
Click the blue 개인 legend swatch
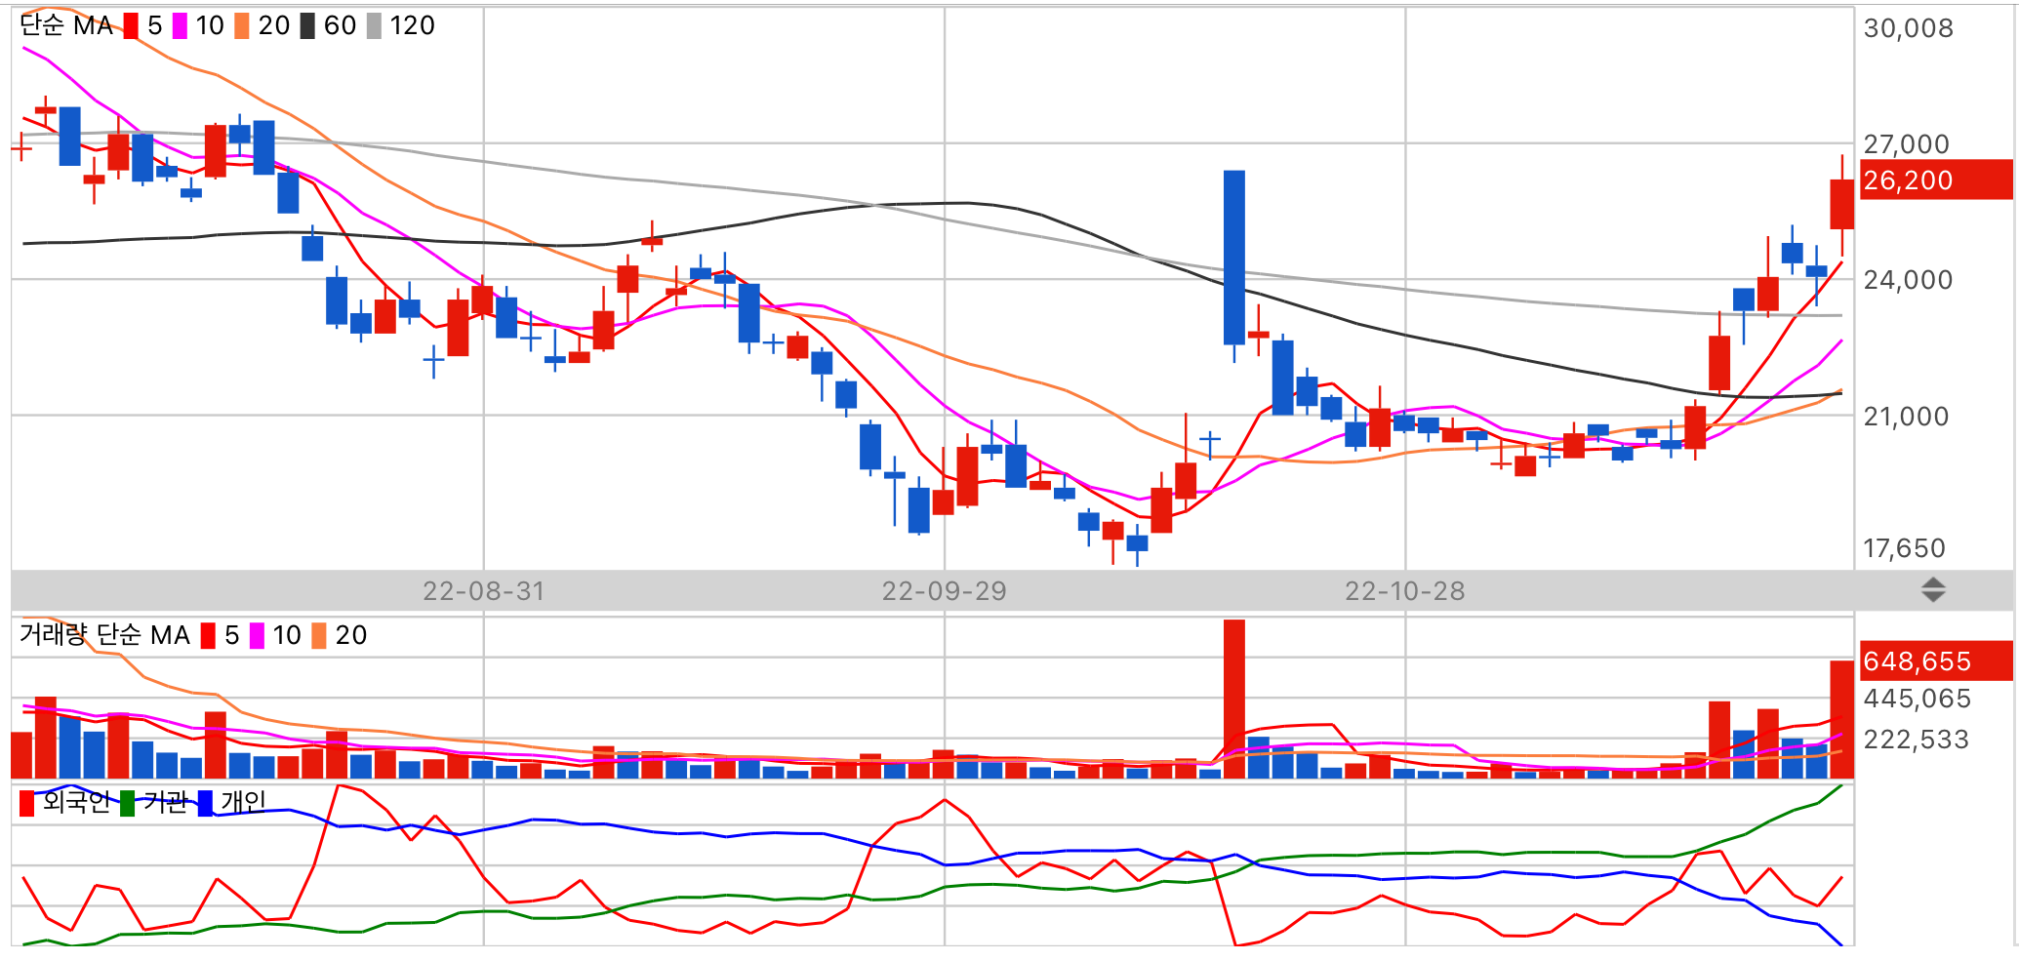click(x=205, y=803)
